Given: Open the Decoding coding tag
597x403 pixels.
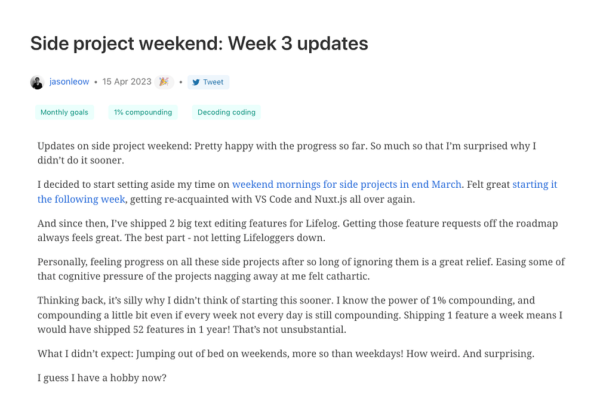Looking at the screenshot, I should [x=226, y=112].
